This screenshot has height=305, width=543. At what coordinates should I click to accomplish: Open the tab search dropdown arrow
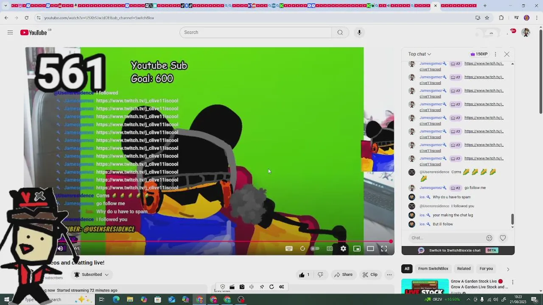pos(6,6)
